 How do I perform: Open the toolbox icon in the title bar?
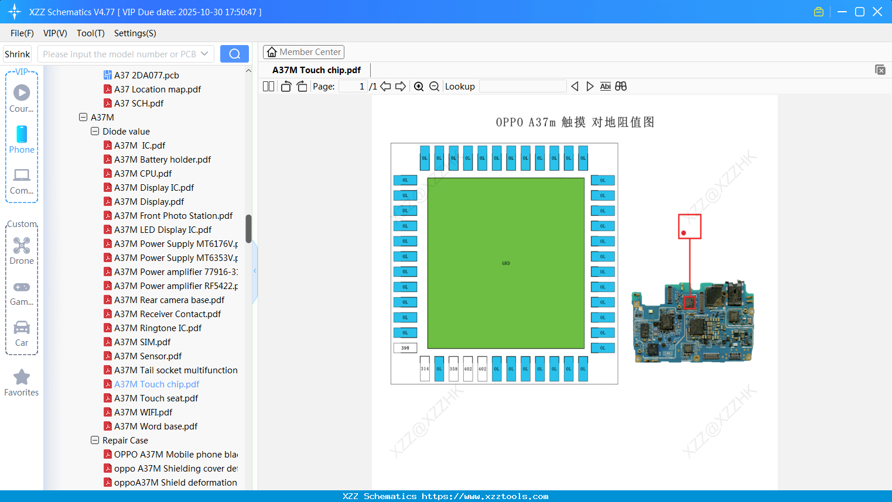(818, 11)
